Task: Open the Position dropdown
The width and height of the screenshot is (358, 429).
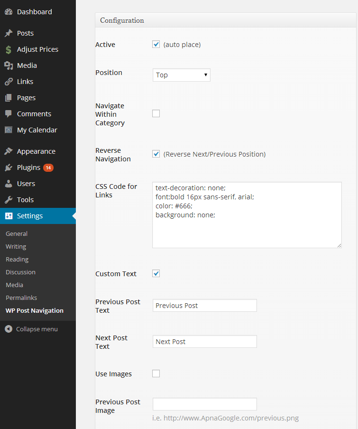Action: [x=181, y=75]
